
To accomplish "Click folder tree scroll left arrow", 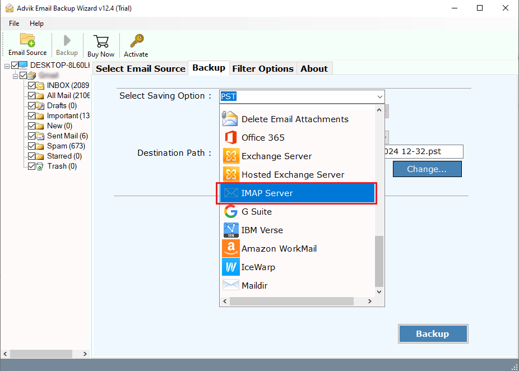I will (x=5, y=354).
